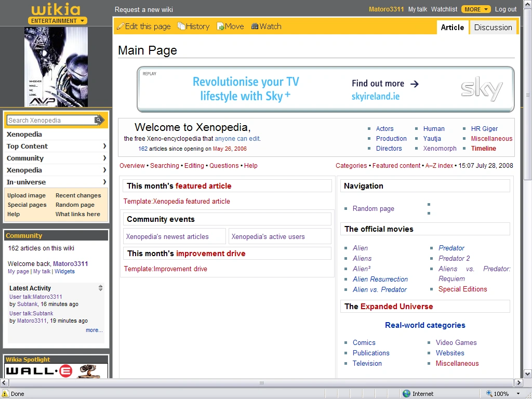Open the Random page link in Navigation

(x=373, y=208)
